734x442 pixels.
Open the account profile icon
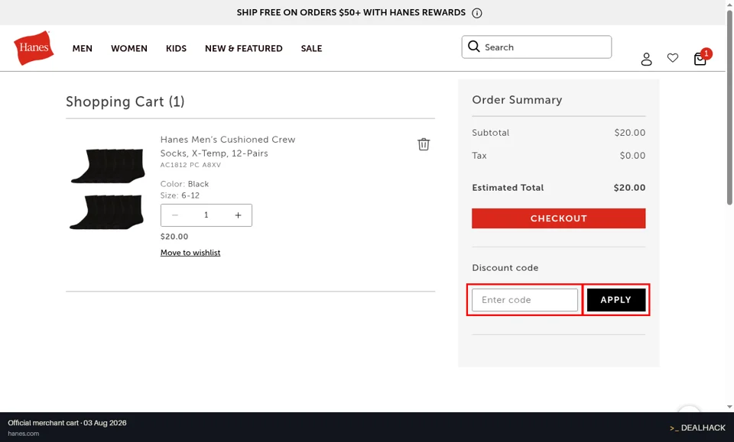[646, 59]
